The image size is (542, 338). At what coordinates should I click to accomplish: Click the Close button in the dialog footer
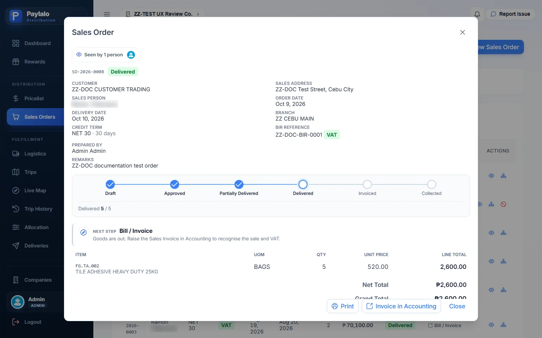pos(457,306)
